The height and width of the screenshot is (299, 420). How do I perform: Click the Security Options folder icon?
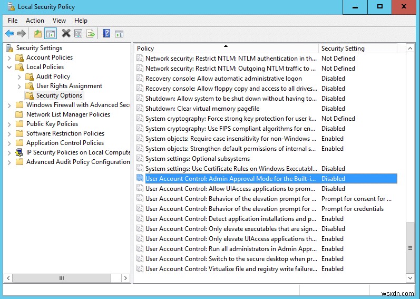[30, 95]
